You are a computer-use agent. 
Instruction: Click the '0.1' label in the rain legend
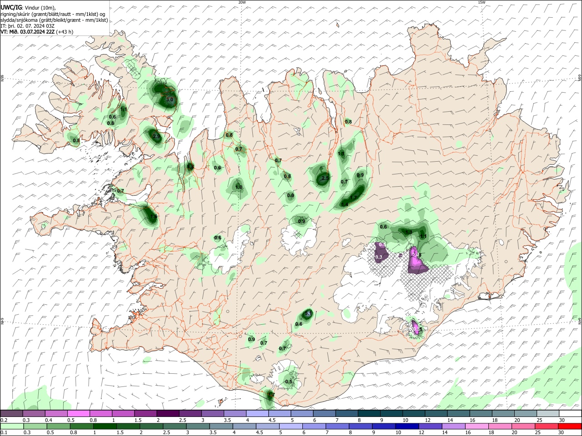(4, 432)
